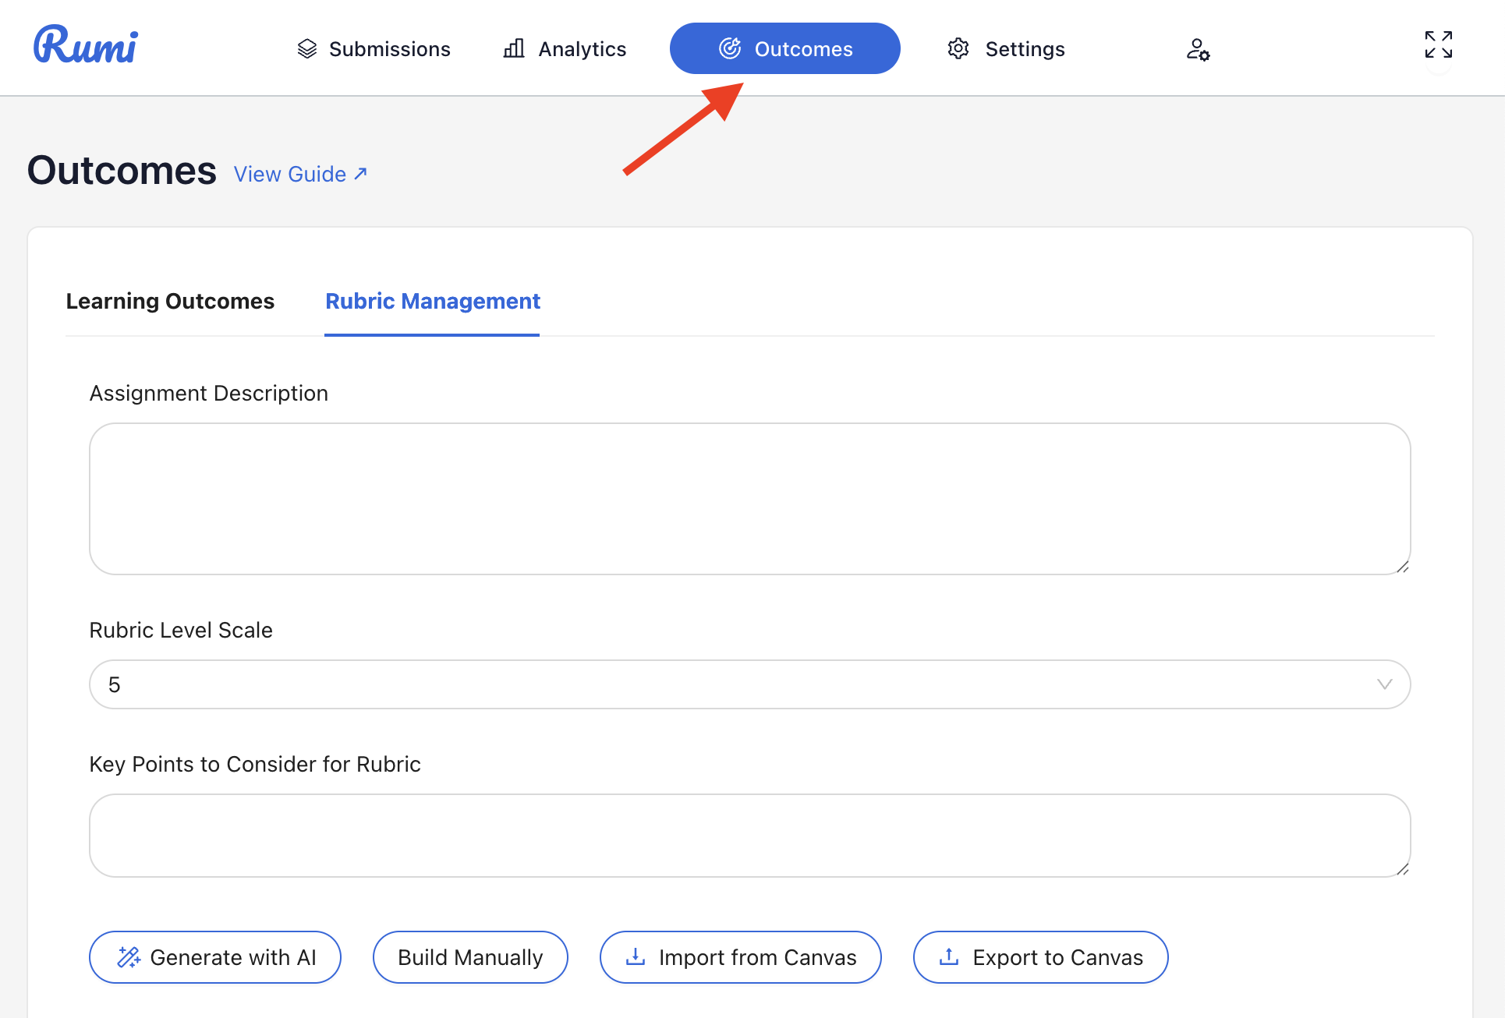Click the Analytics bar chart icon

pyautogui.click(x=514, y=49)
